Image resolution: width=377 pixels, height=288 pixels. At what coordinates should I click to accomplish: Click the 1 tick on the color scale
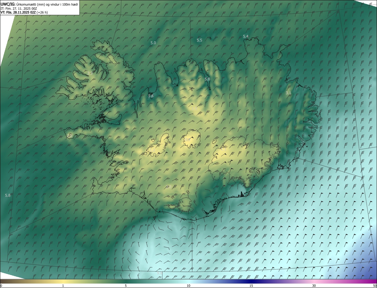[63, 286]
